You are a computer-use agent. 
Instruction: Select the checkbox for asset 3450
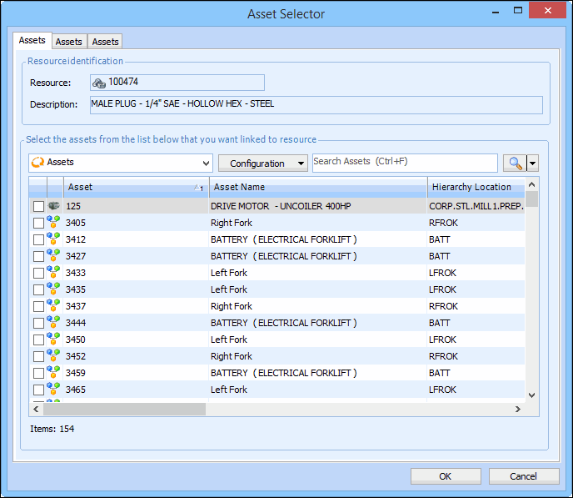38,340
